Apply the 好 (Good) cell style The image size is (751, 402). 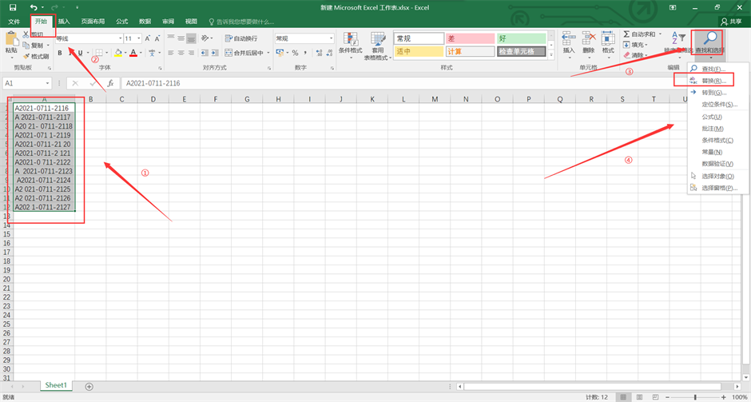[x=521, y=38]
